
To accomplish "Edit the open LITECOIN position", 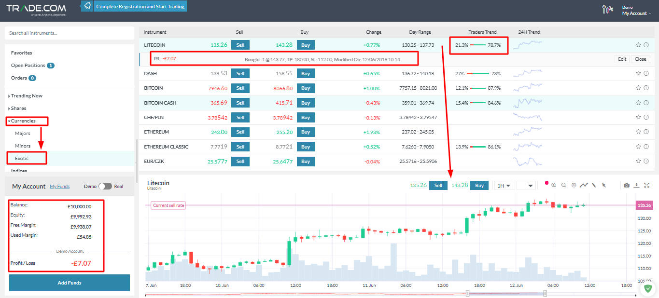I will (x=622, y=59).
